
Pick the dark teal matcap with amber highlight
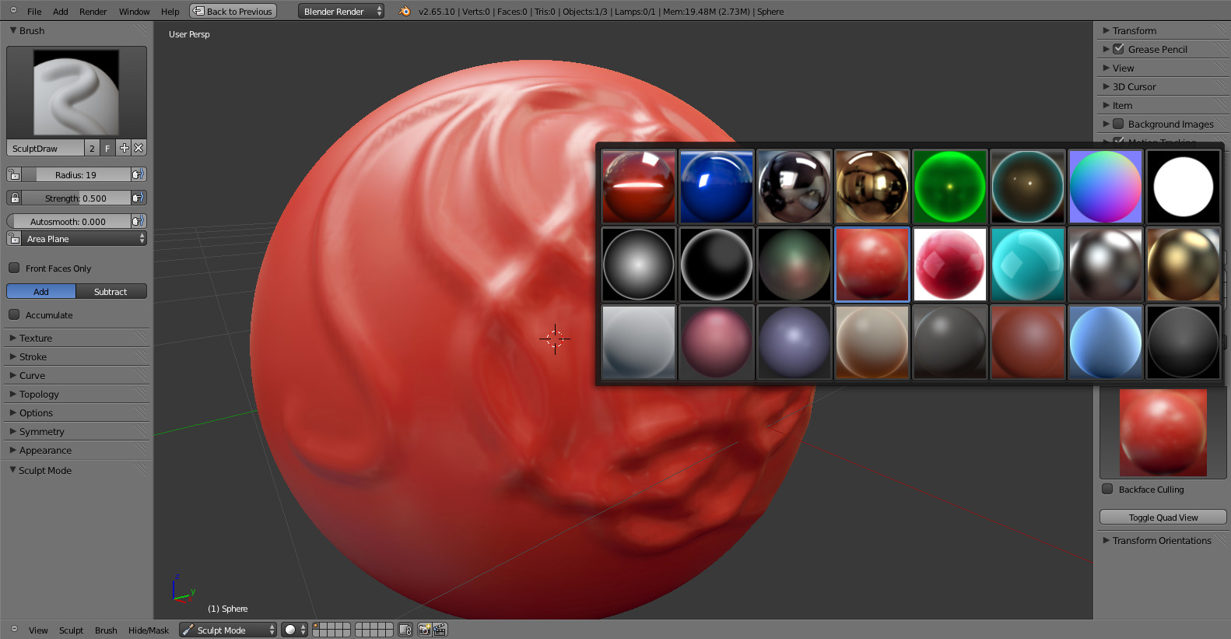click(x=1028, y=187)
